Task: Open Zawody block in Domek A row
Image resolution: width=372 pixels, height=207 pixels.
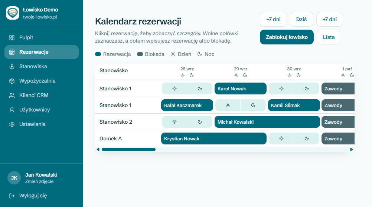Action: click(338, 138)
